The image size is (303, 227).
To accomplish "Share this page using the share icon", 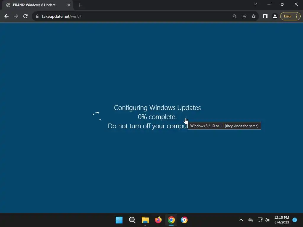I will click(x=244, y=17).
